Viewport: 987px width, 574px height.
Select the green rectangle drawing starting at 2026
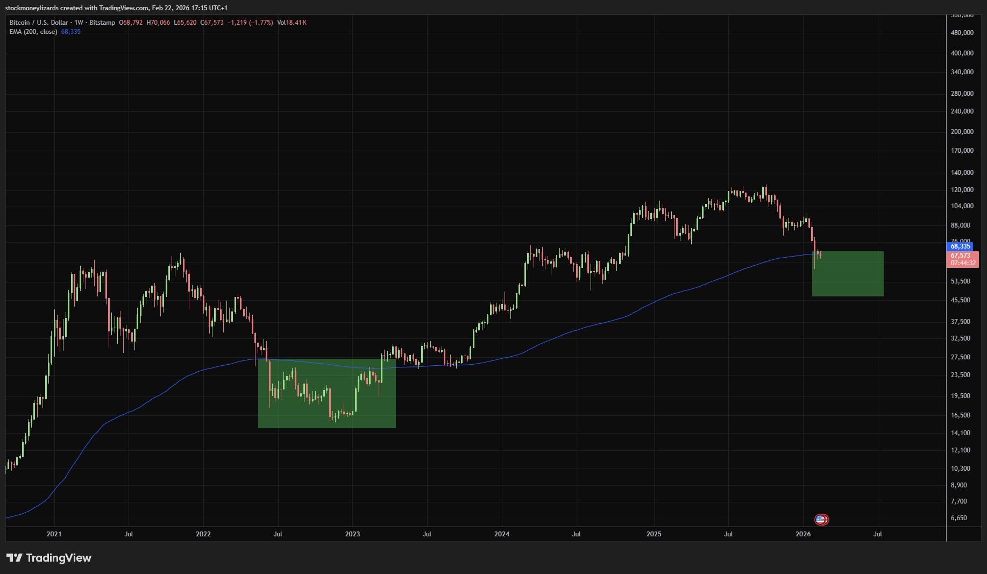pos(848,274)
